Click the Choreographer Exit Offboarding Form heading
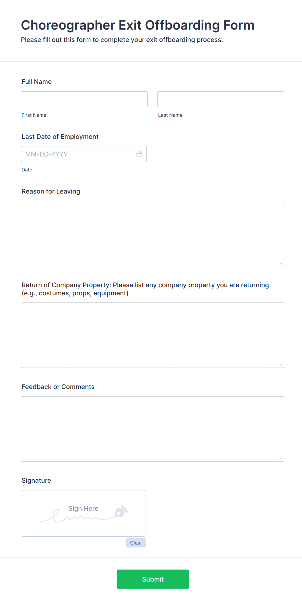The image size is (302, 605). [x=138, y=25]
